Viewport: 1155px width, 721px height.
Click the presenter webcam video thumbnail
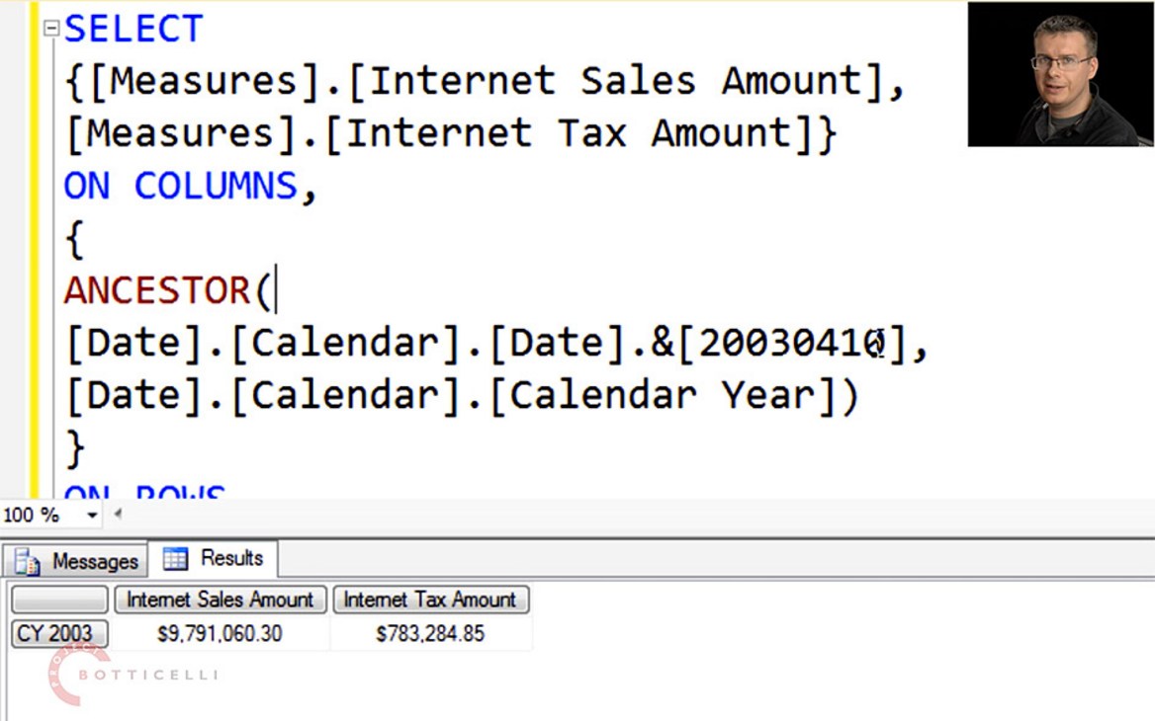point(1060,74)
